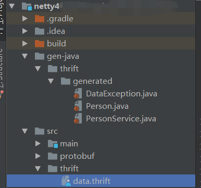The image size is (201, 188).
Task: Click the main source module folder icon
Action: pyautogui.click(x=53, y=144)
